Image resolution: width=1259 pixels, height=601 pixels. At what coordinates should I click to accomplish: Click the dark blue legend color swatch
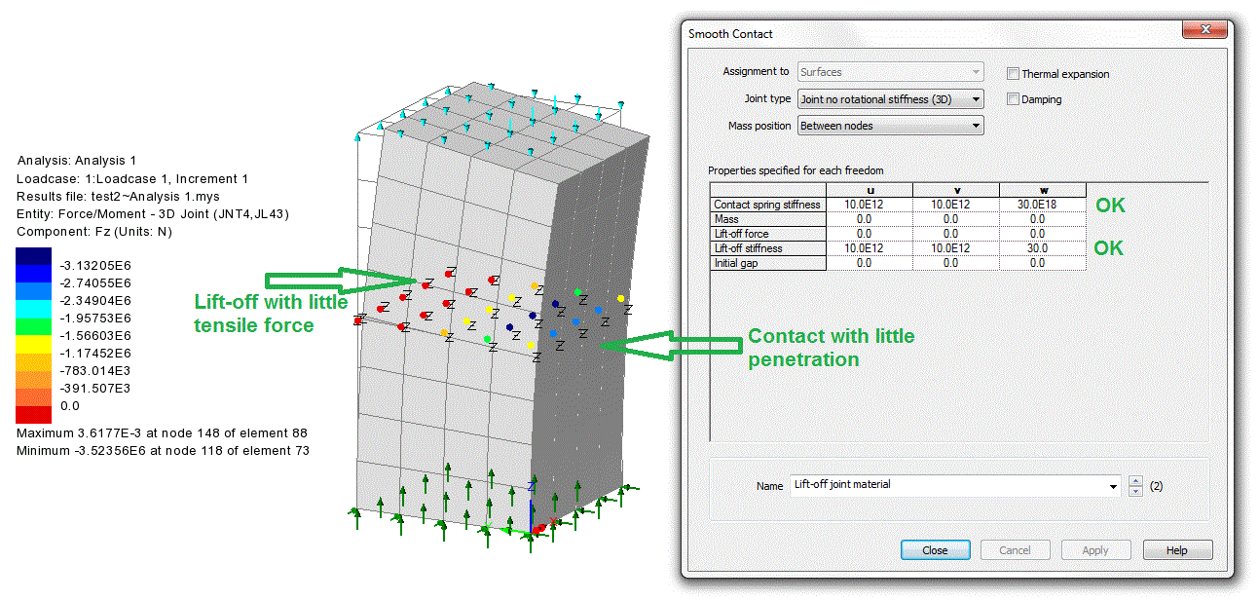33,256
